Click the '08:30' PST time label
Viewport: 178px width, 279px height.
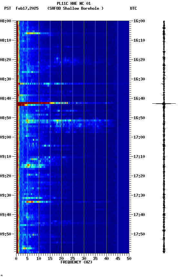coord(5,79)
